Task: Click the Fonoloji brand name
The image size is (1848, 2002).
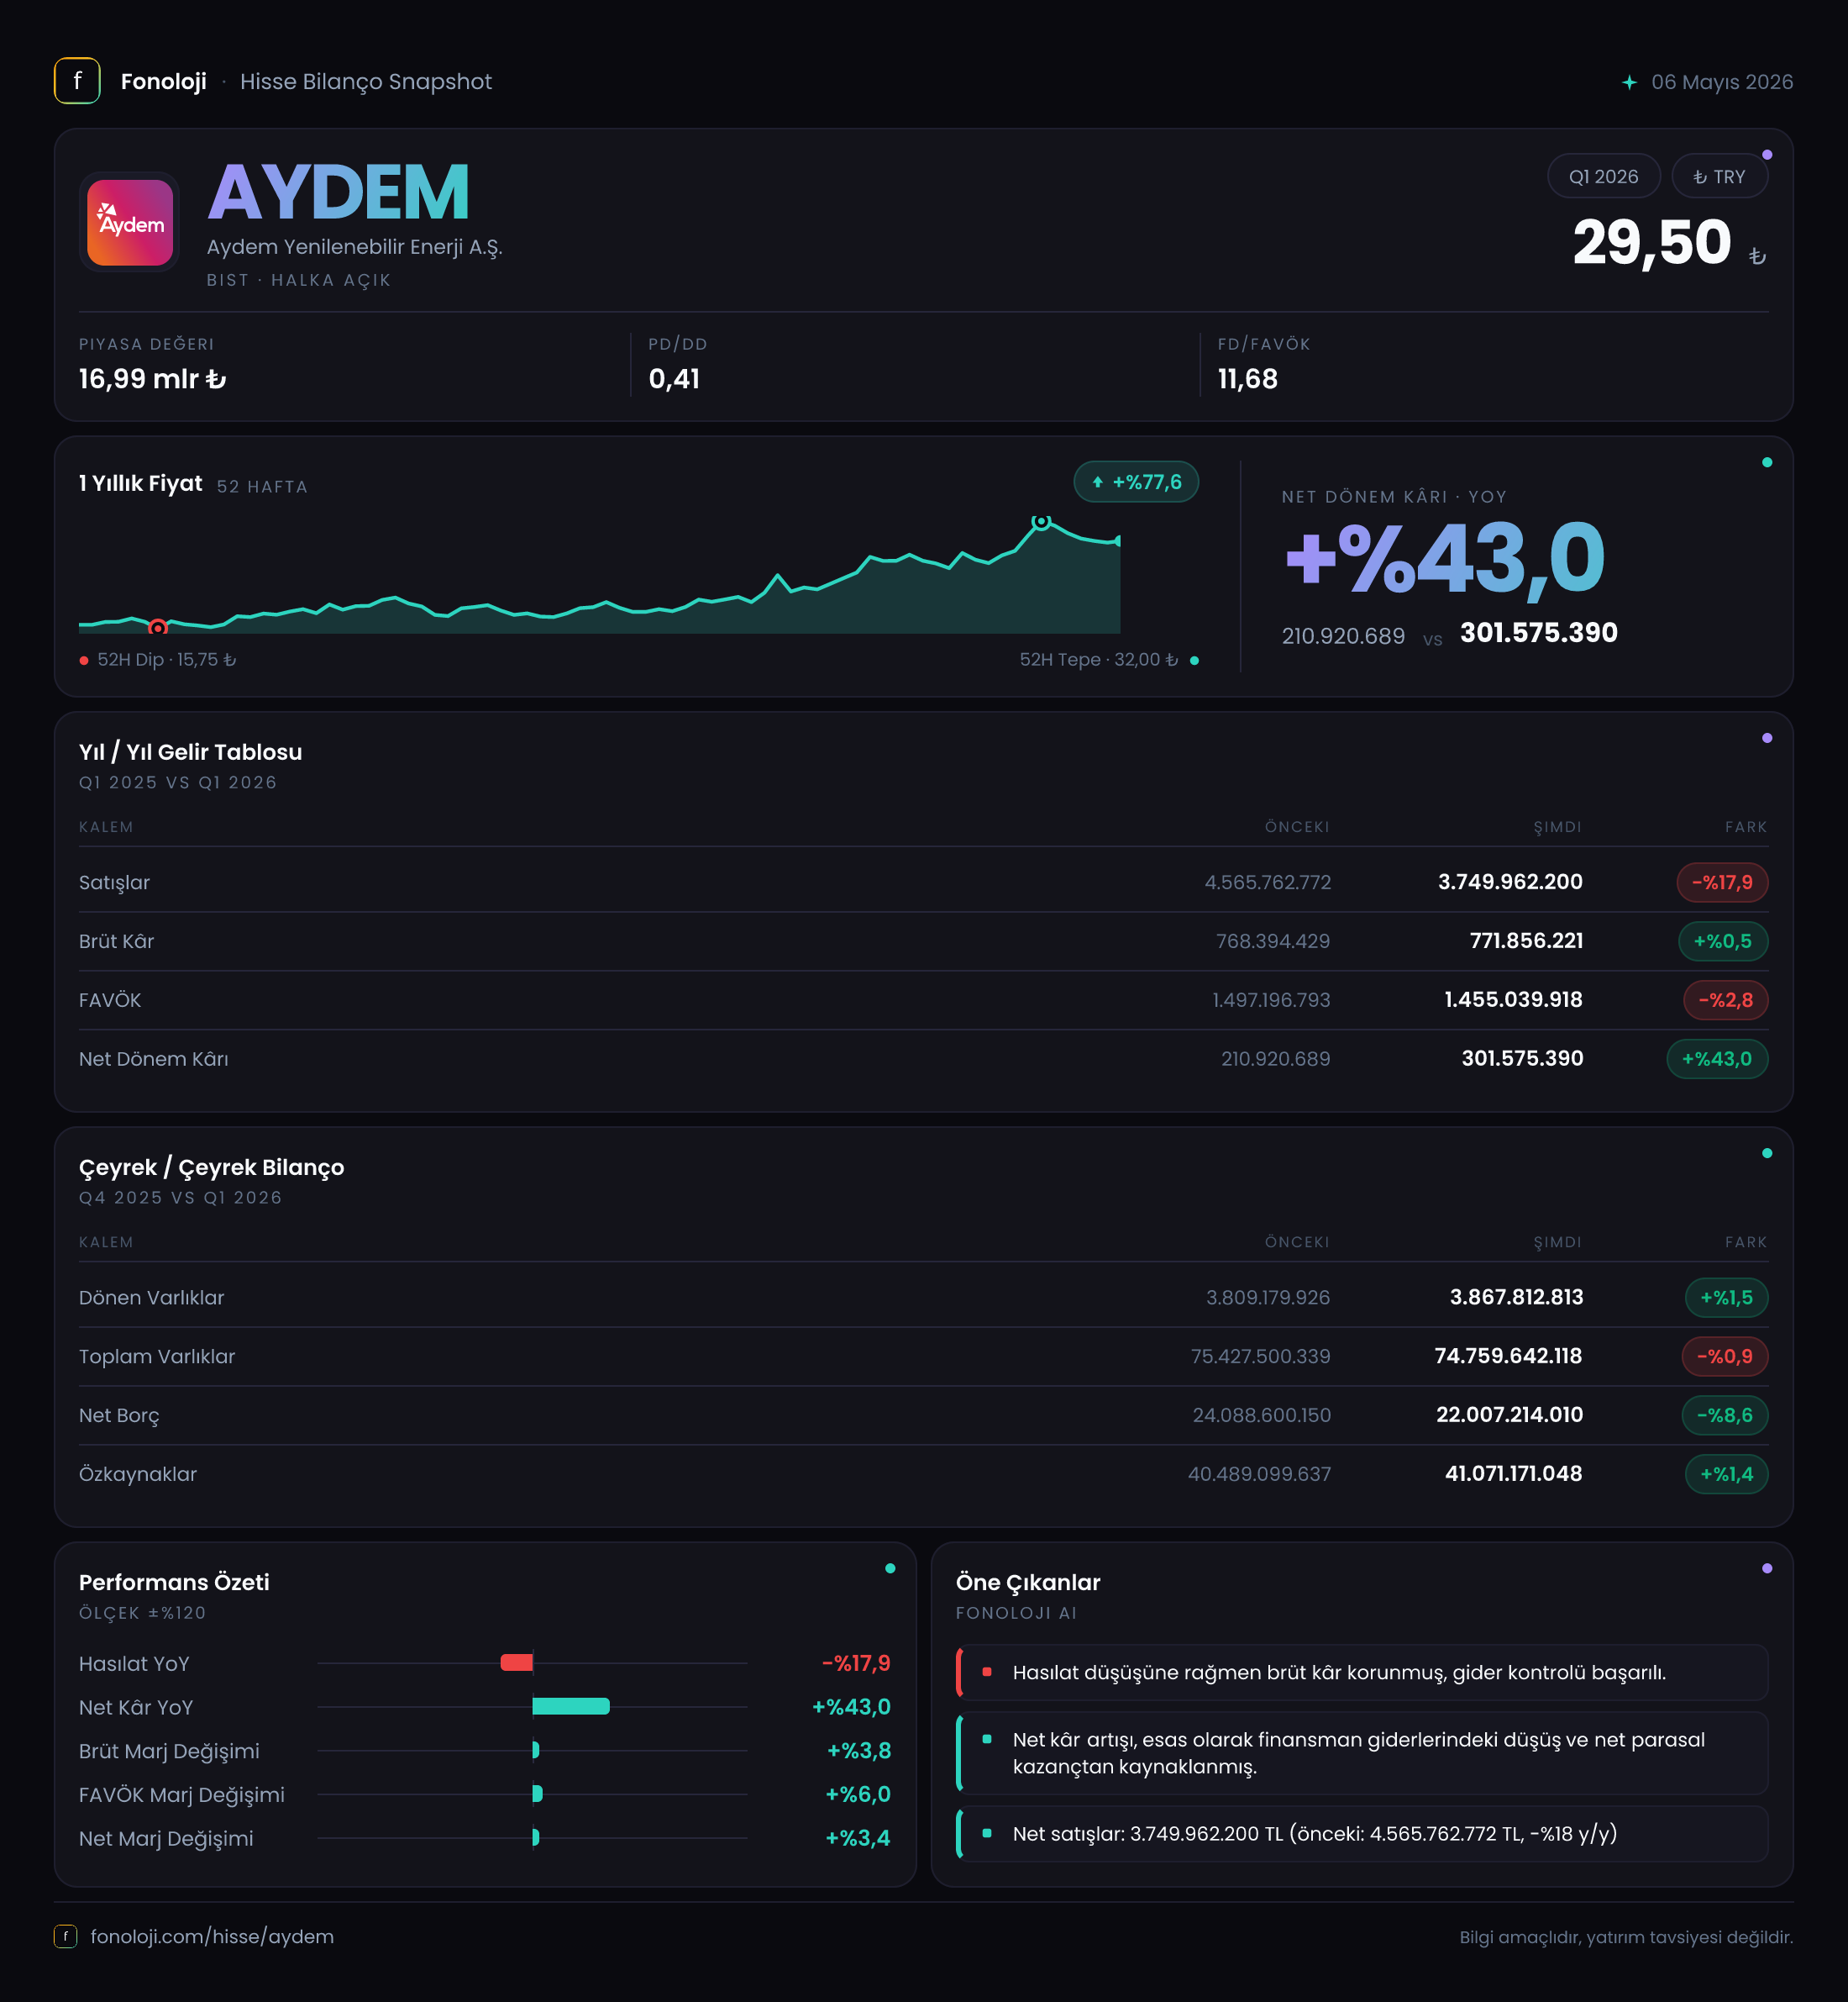Action: pos(163,82)
